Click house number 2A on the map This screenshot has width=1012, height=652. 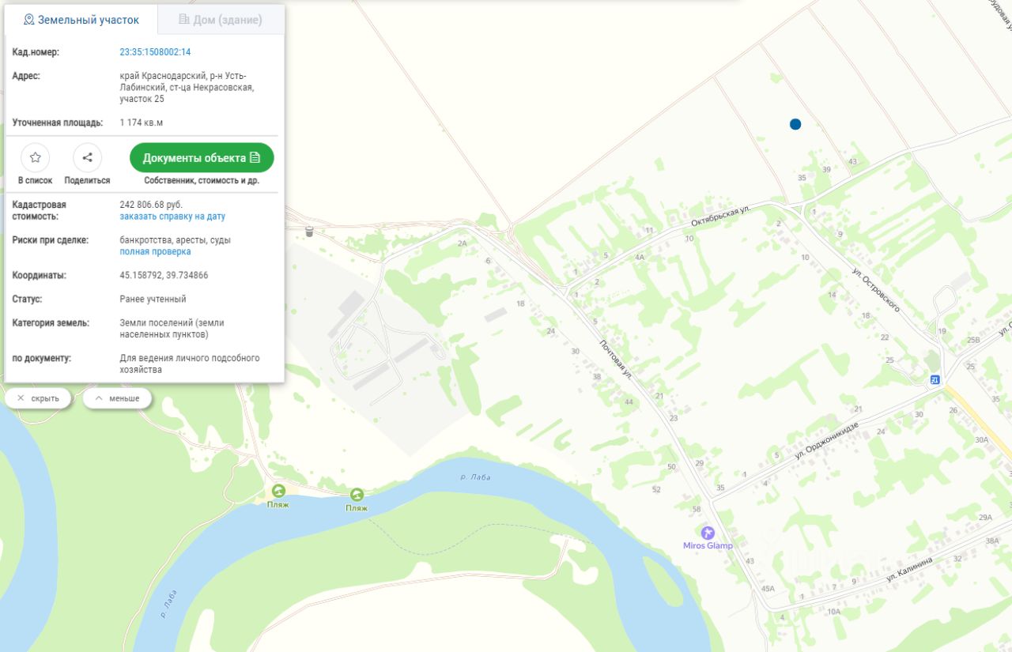pos(462,243)
